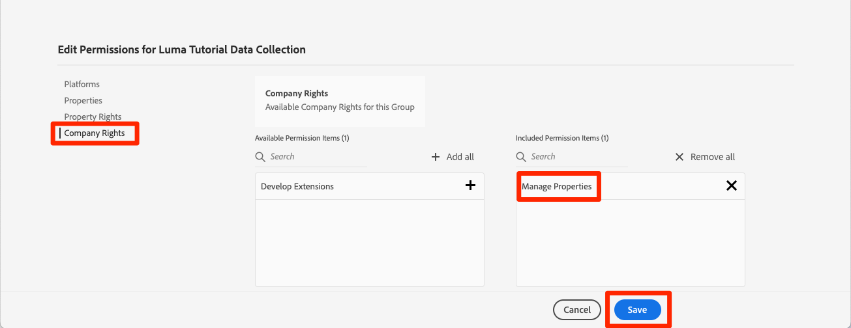Focus the Included Permission Items search field
This screenshot has height=328, width=851.
coord(577,157)
